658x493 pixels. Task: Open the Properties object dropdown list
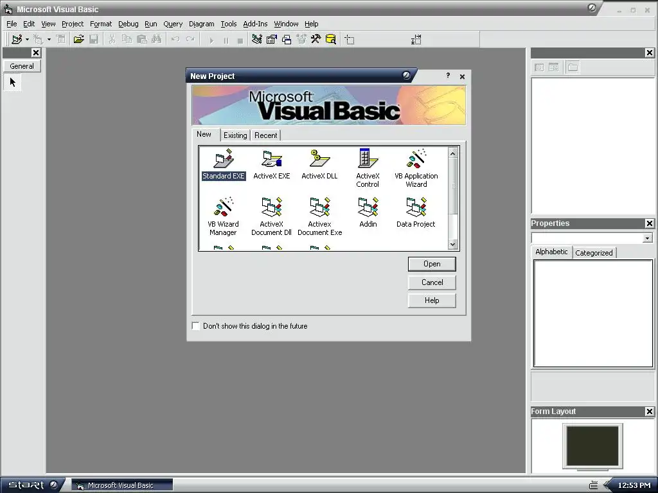point(647,238)
